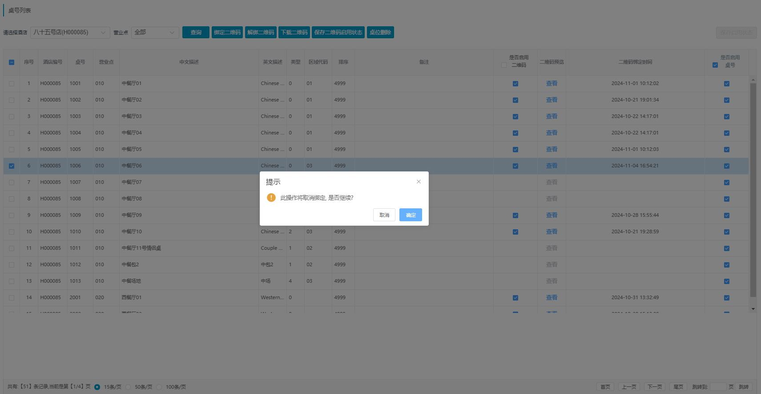Click the 桌位删除 button
This screenshot has height=394, width=761.
380,32
